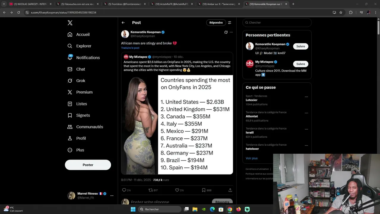Open Listes in the sidebar
Image resolution: width=380 pixels, height=214 pixels.
point(77,104)
